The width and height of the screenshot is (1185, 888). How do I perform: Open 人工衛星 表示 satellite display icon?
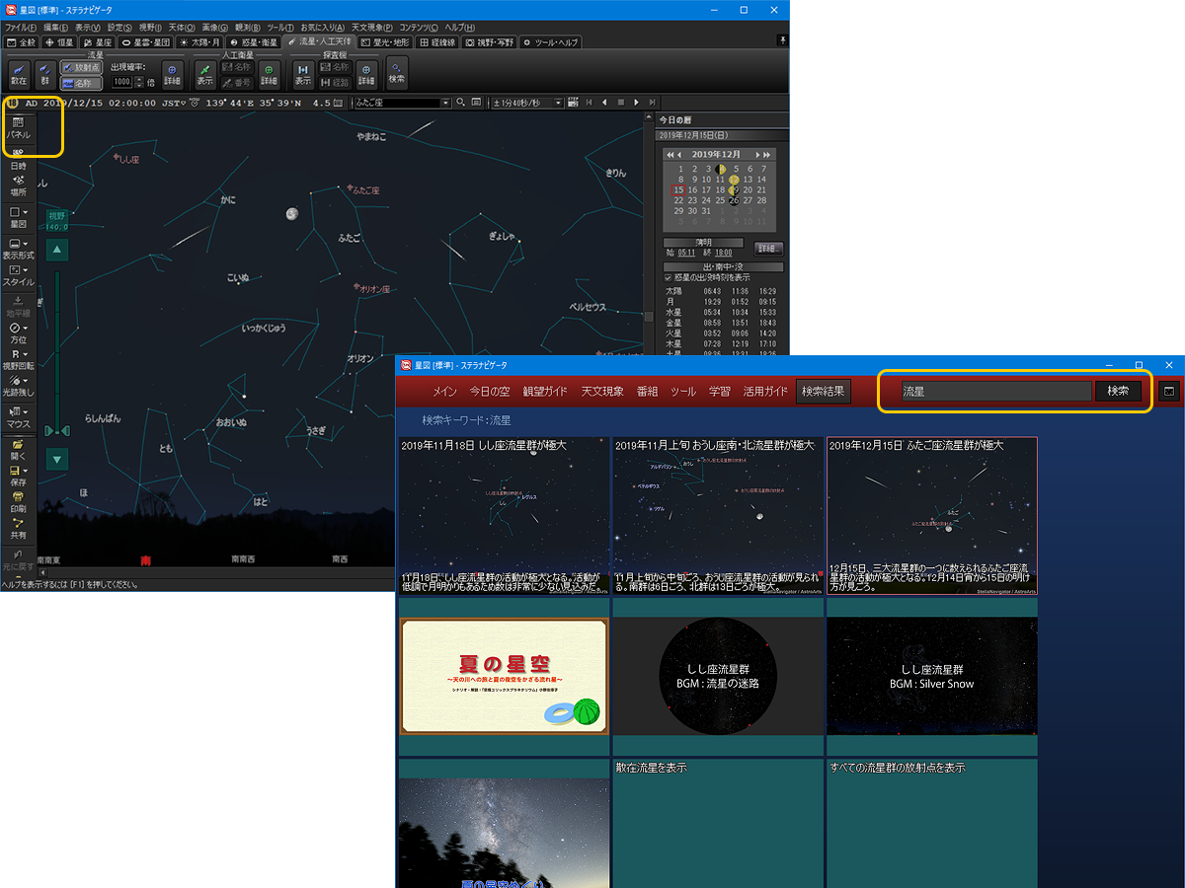pyautogui.click(x=204, y=74)
